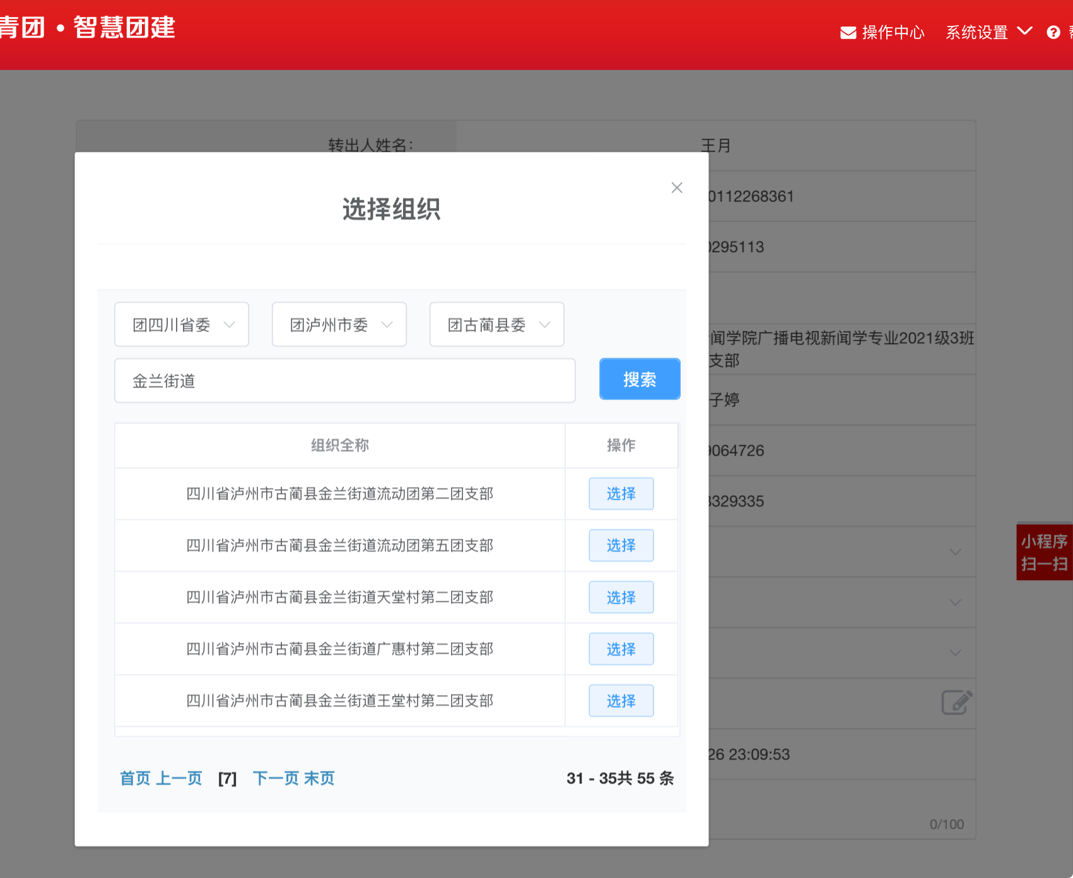
Task: Click the envelope icon beside 操作中心
Action: pos(848,33)
